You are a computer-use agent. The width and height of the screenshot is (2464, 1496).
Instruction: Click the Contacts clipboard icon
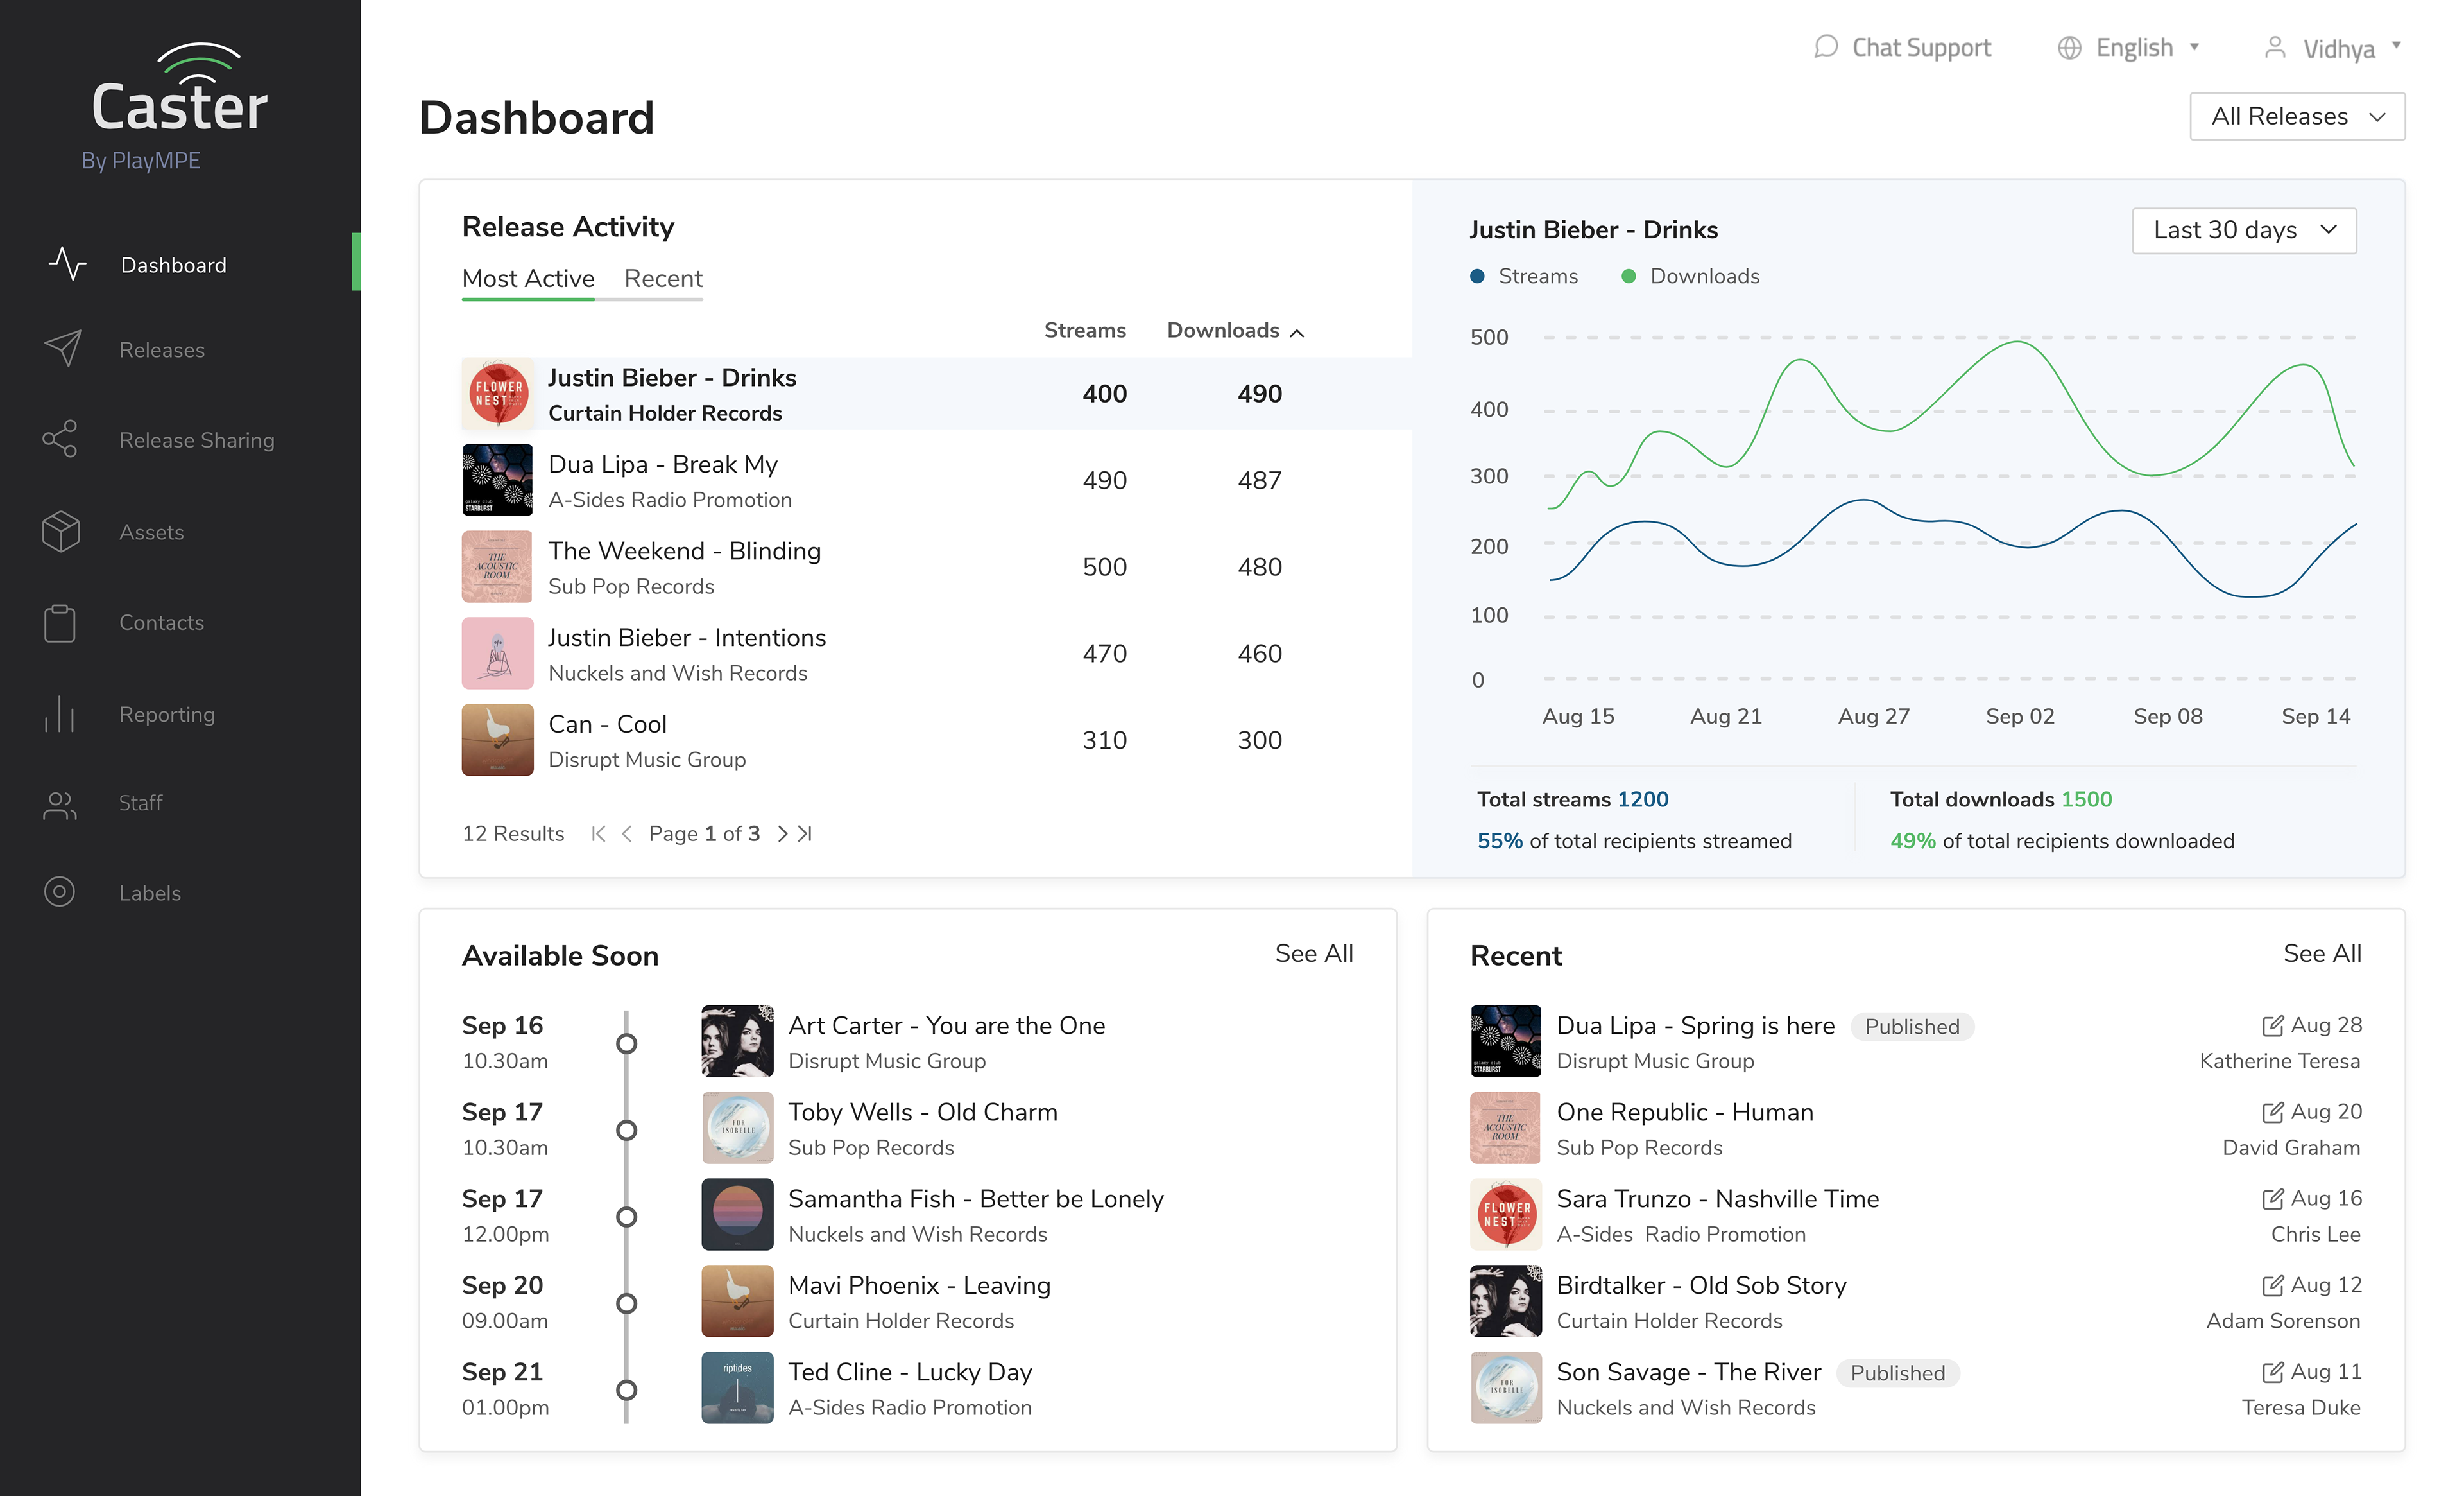60,622
